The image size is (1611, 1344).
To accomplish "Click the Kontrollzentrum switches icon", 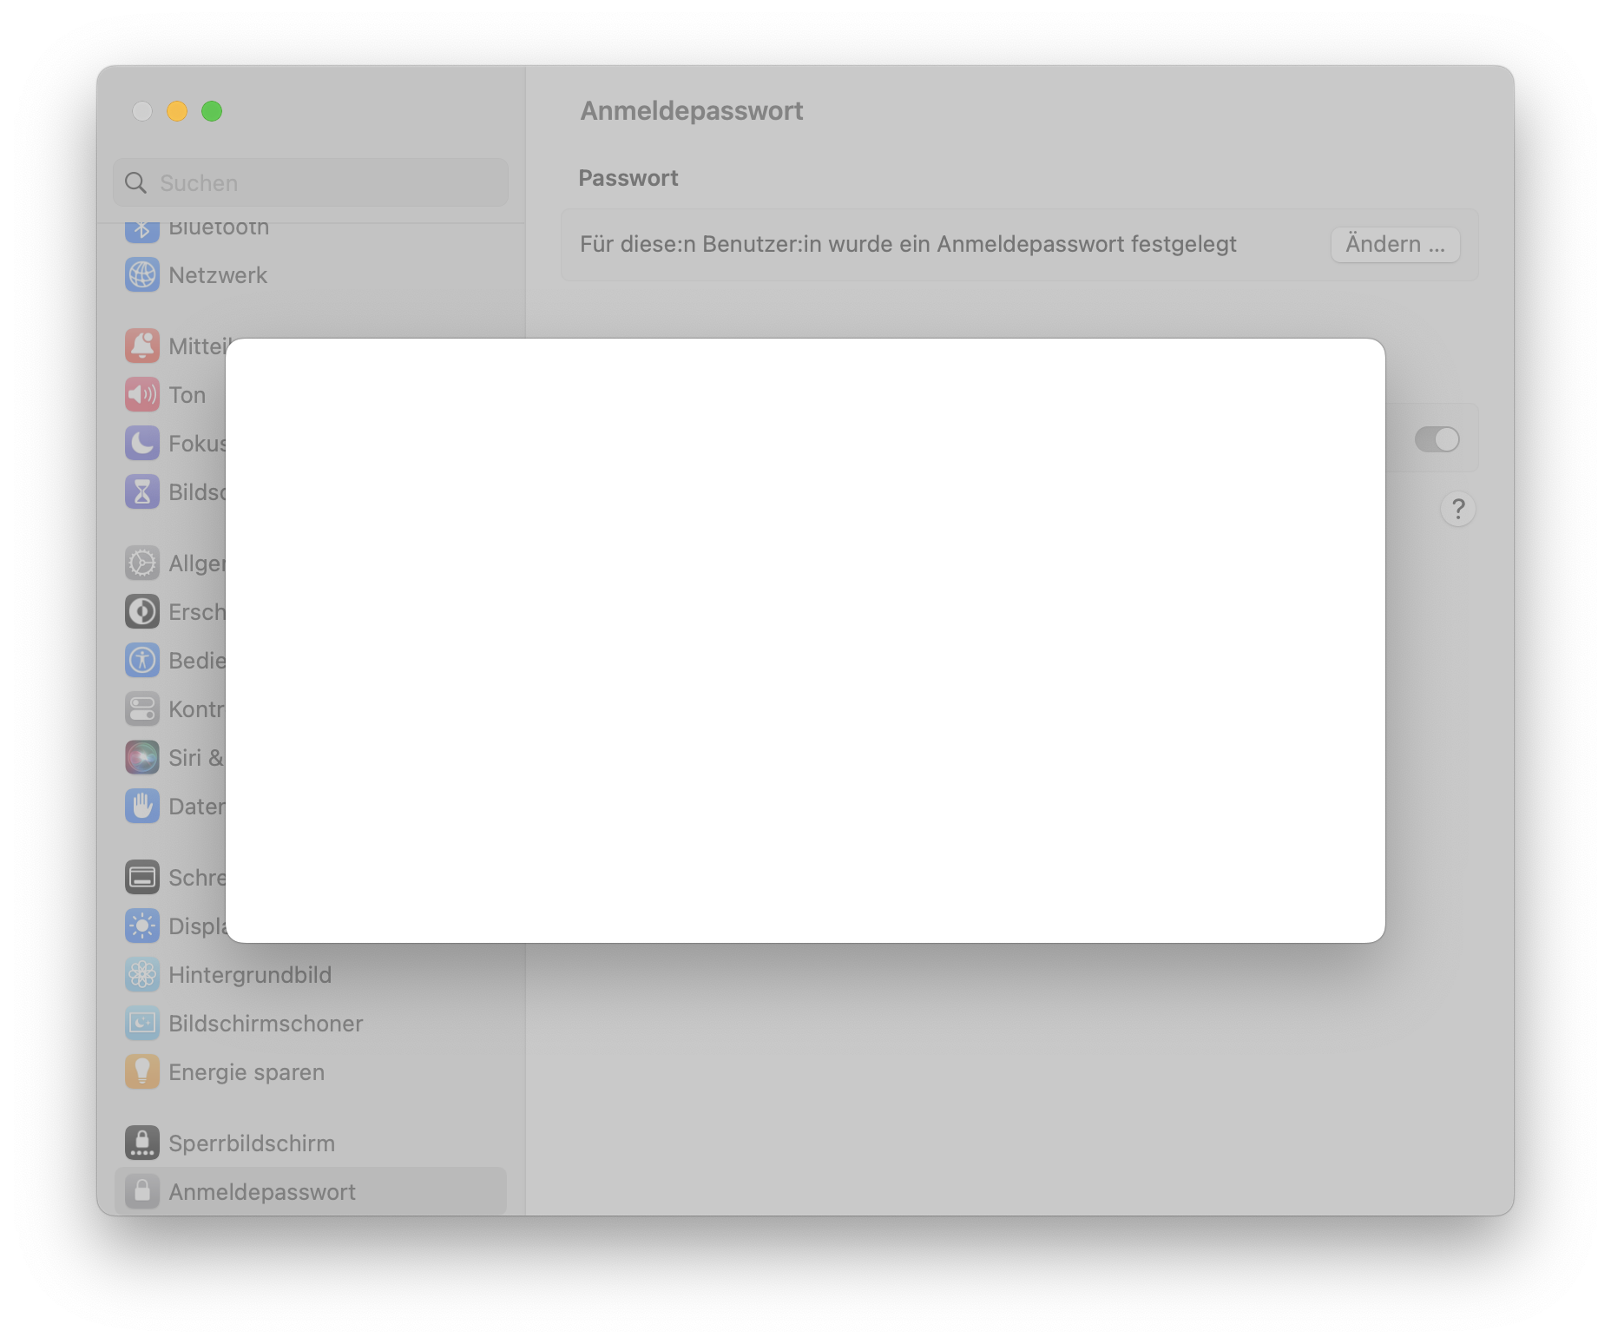I will click(142, 709).
